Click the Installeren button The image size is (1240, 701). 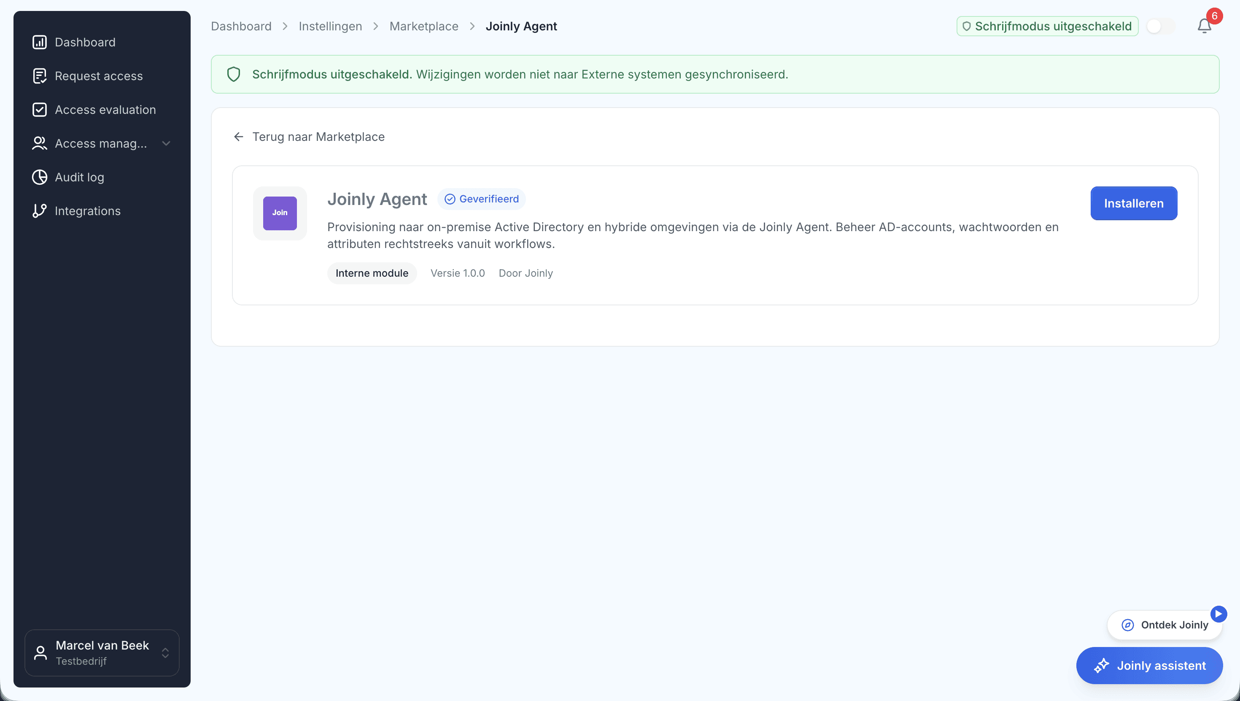[1134, 203]
